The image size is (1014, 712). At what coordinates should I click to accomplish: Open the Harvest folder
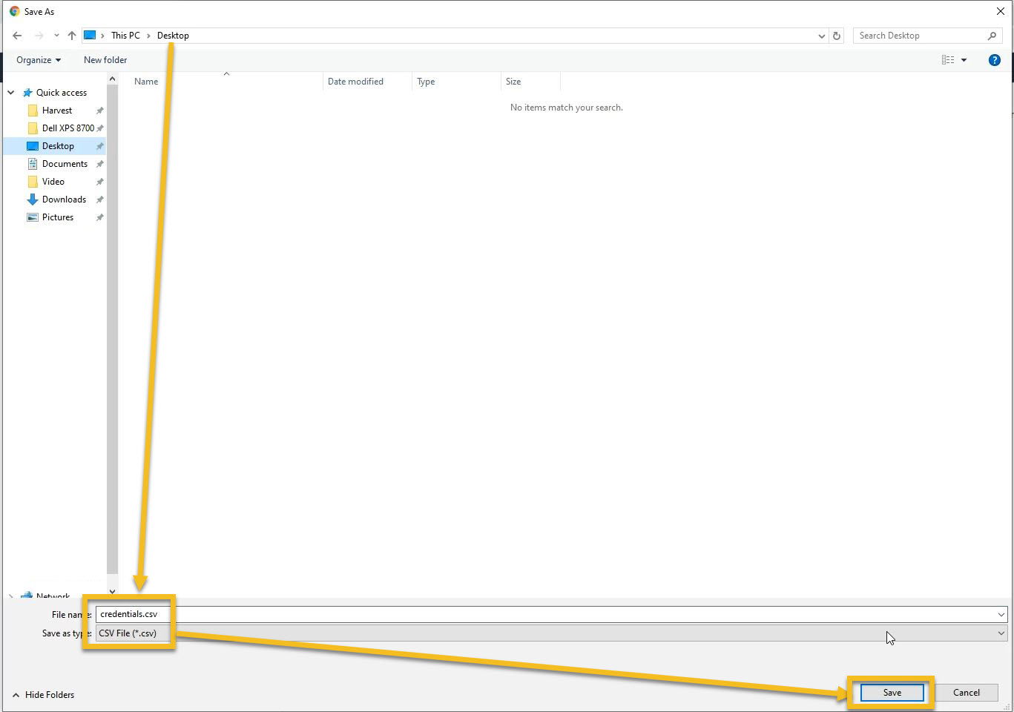pos(57,111)
